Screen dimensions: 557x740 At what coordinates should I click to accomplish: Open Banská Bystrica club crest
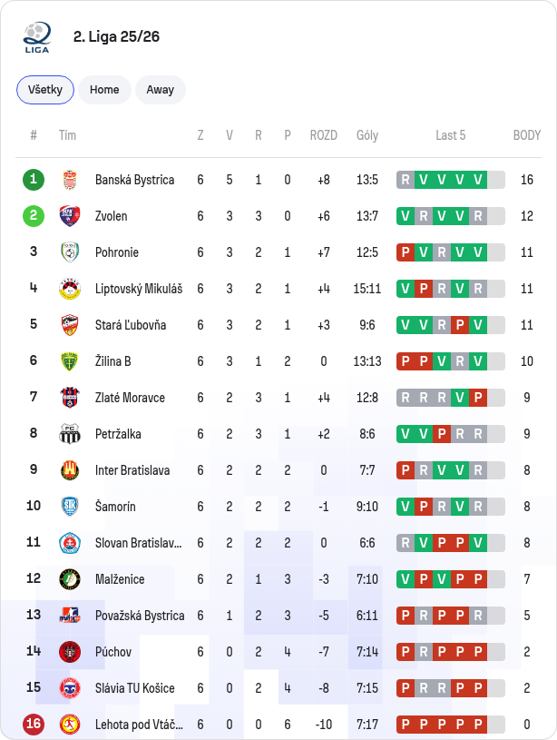[70, 180]
